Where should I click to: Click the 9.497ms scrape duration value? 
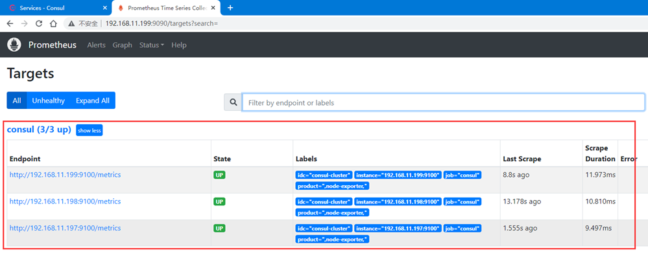point(599,228)
